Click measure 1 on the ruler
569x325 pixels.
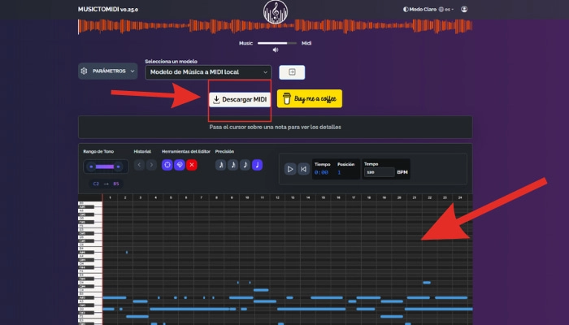click(110, 197)
